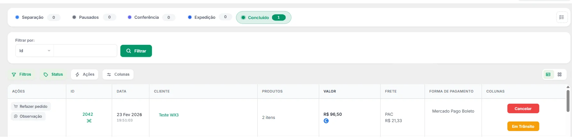Select the Expedição status tab
The image size is (572, 138).
pyautogui.click(x=209, y=17)
